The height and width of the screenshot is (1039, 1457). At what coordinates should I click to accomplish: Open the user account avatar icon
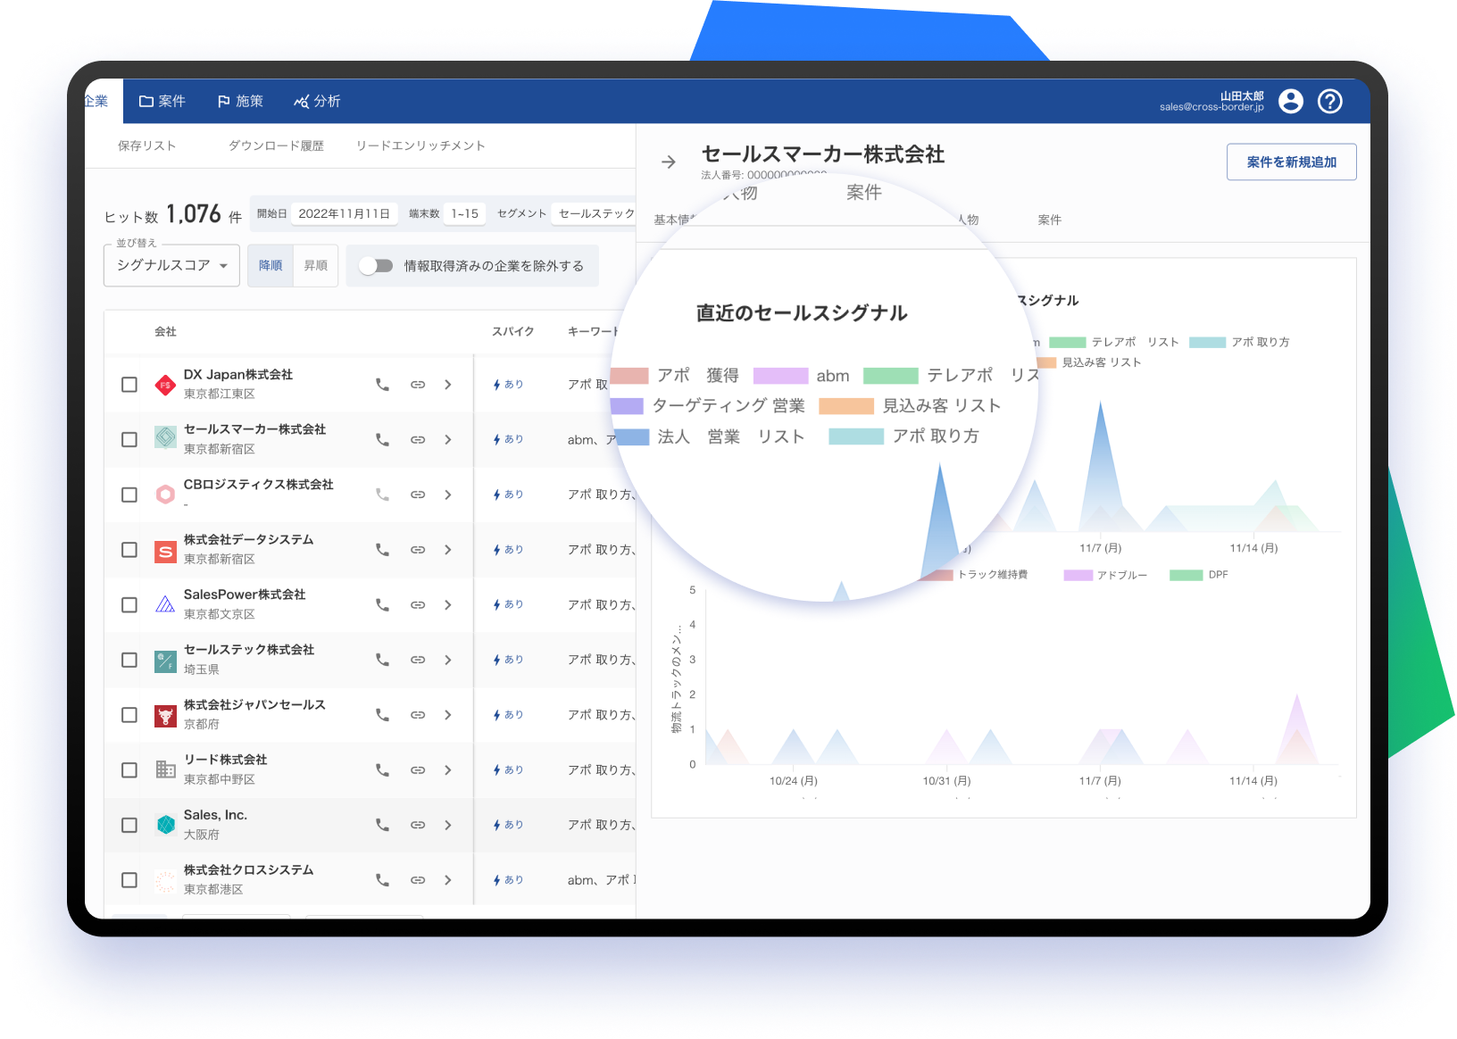click(1291, 101)
